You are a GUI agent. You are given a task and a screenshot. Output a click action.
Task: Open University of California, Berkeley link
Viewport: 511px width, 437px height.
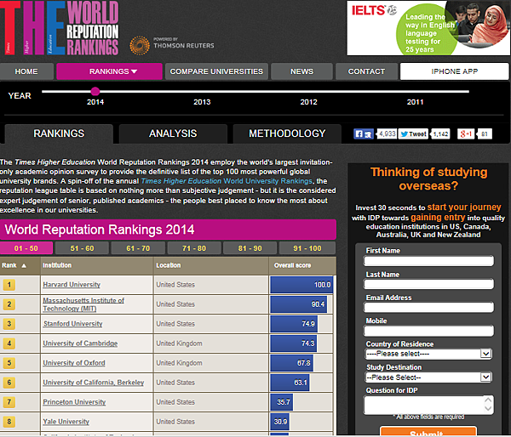coord(93,383)
